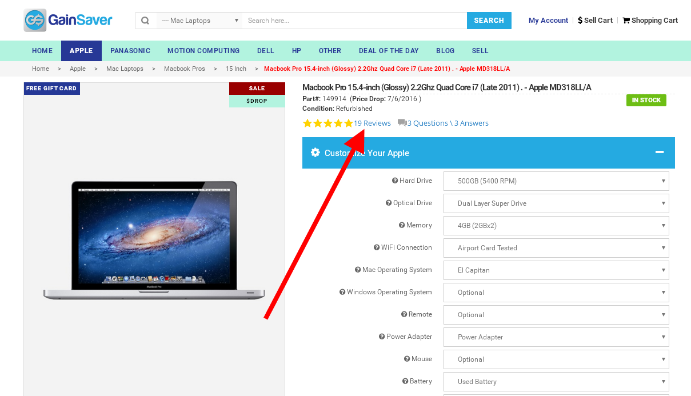Open DEAL OF THE DAY
691x396 pixels.
[x=389, y=51]
